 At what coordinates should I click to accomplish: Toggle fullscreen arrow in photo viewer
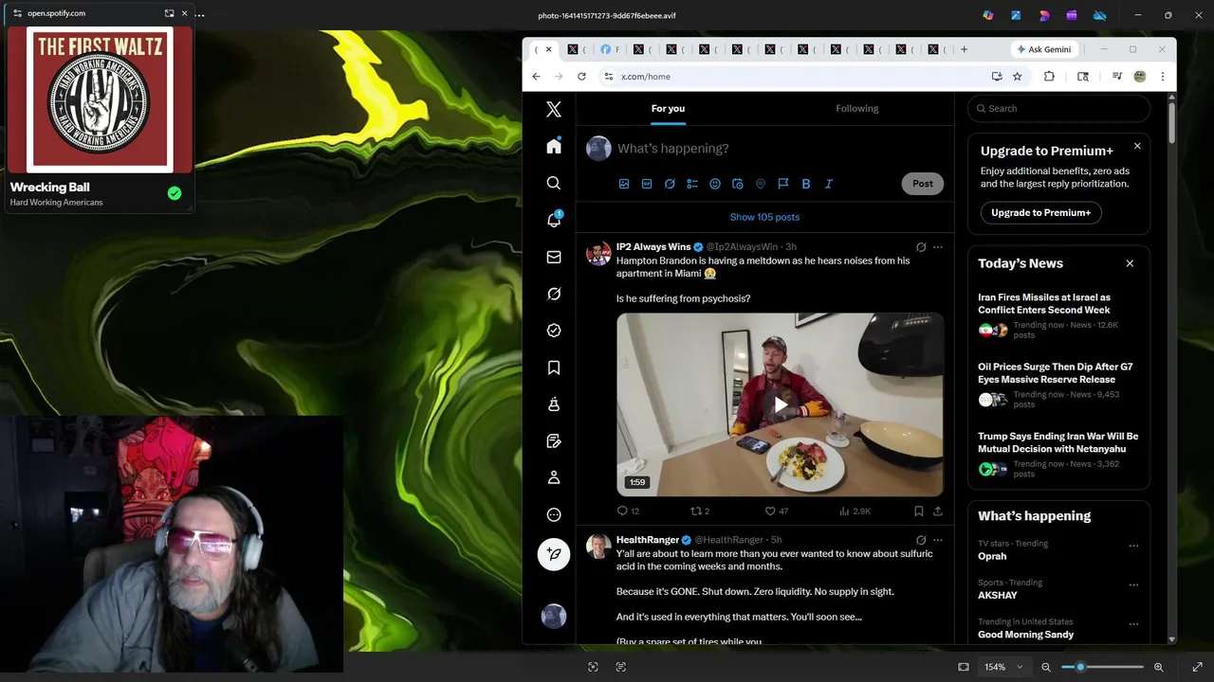[x=1197, y=667]
